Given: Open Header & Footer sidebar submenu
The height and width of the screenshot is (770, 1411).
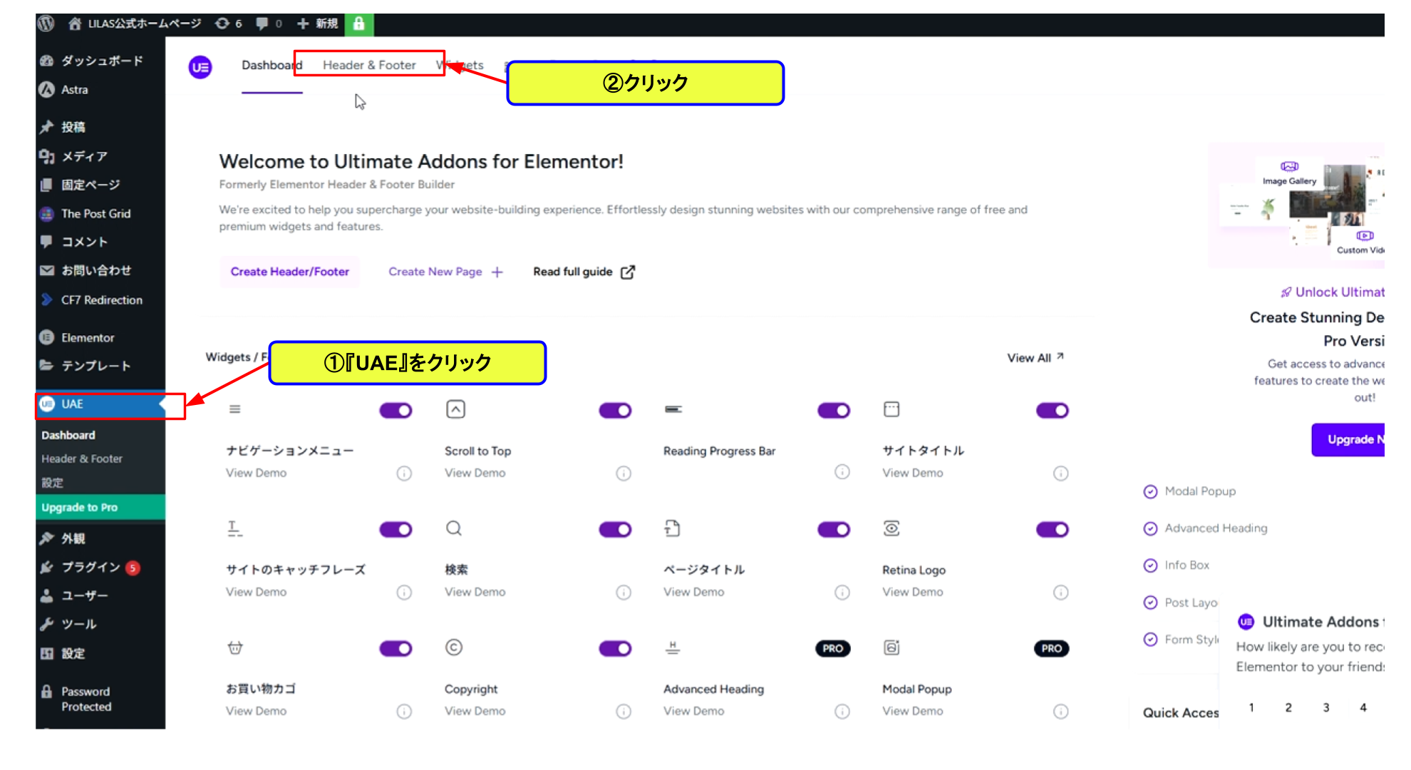Looking at the screenshot, I should (x=82, y=458).
